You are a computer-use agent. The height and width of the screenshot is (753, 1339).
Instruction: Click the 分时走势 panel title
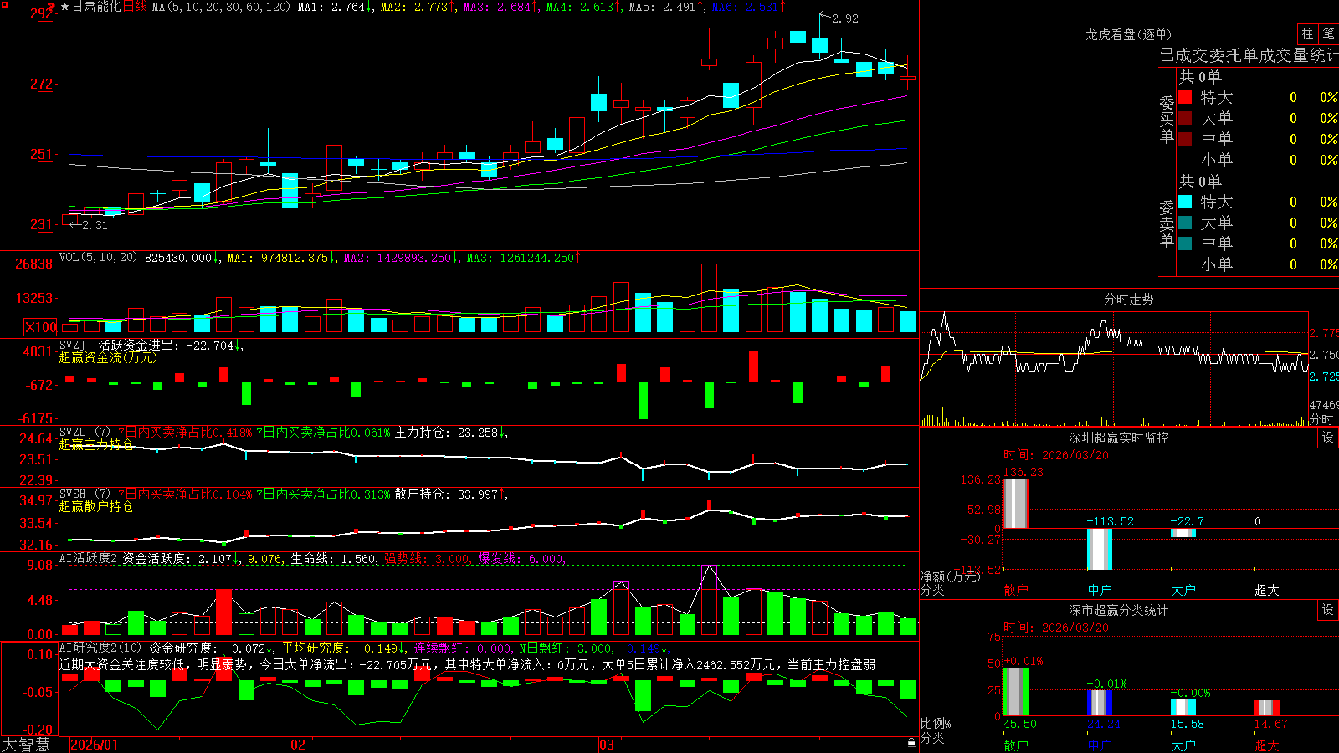[x=1128, y=299]
